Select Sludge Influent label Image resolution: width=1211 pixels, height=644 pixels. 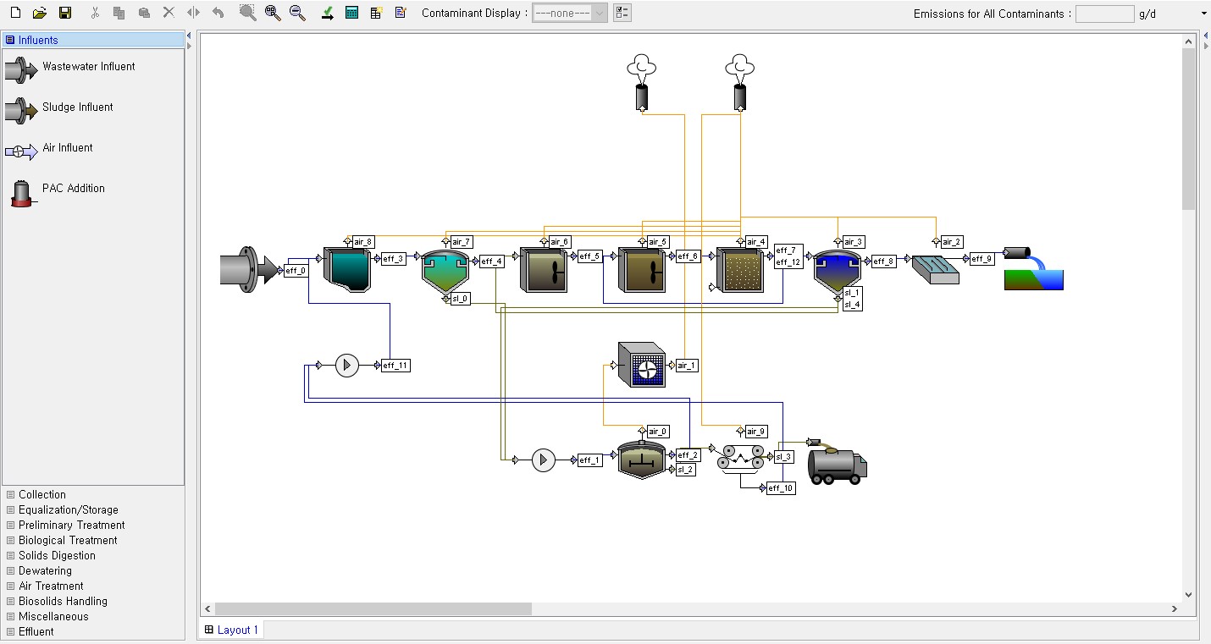(77, 107)
